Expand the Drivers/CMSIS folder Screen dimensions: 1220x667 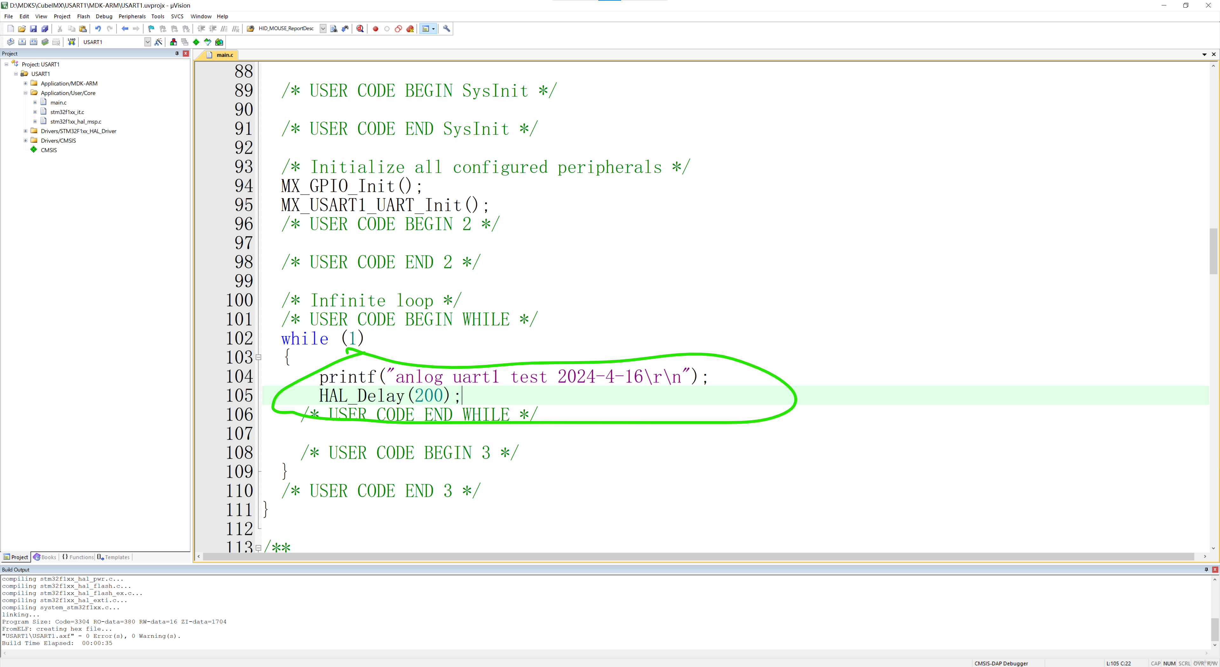(25, 141)
